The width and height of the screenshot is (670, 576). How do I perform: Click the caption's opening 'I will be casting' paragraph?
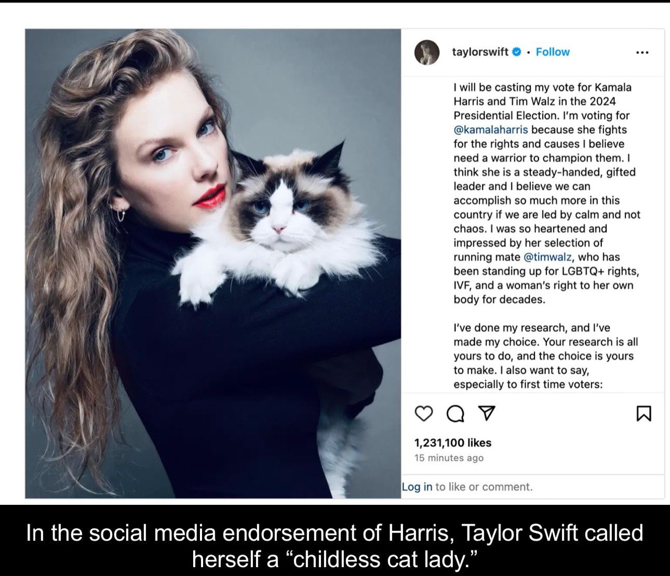546,193
